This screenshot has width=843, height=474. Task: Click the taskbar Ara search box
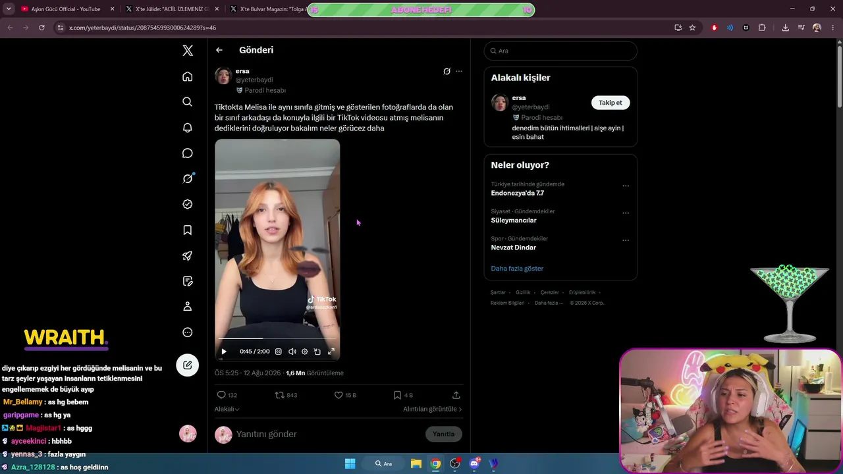pos(383,463)
